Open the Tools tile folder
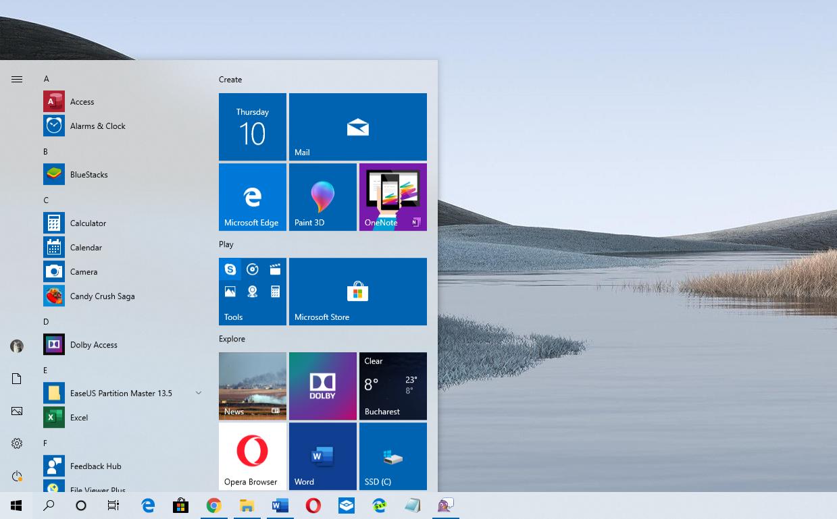The width and height of the screenshot is (837, 519). coord(253,292)
